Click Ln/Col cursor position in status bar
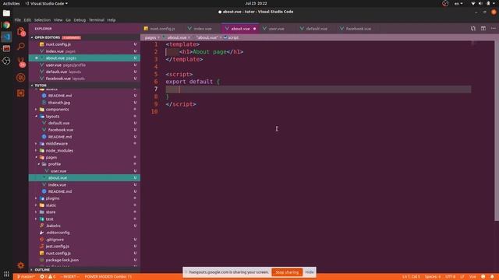This screenshot has height=280, width=499. tap(411, 277)
